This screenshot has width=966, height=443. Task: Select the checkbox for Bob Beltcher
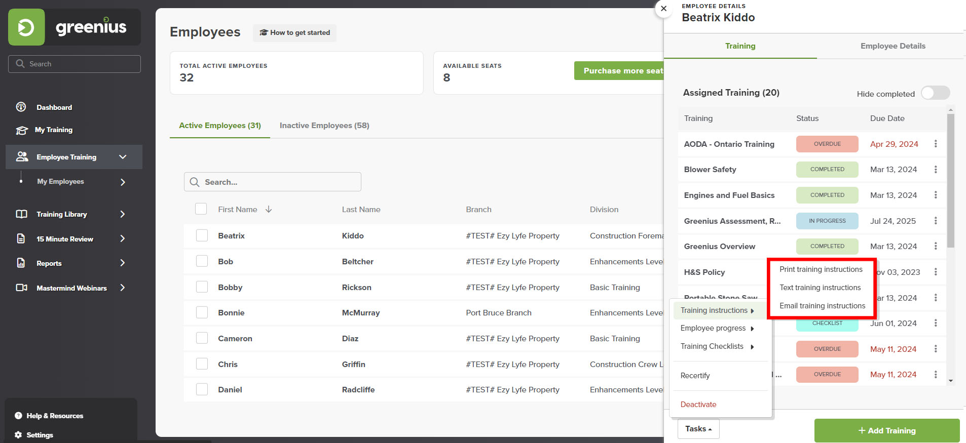(202, 261)
